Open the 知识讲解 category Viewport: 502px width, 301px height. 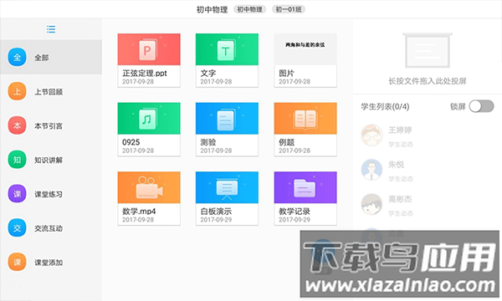pos(51,160)
